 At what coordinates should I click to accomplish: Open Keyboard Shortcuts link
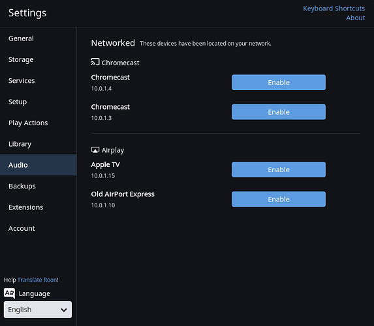(334, 8)
